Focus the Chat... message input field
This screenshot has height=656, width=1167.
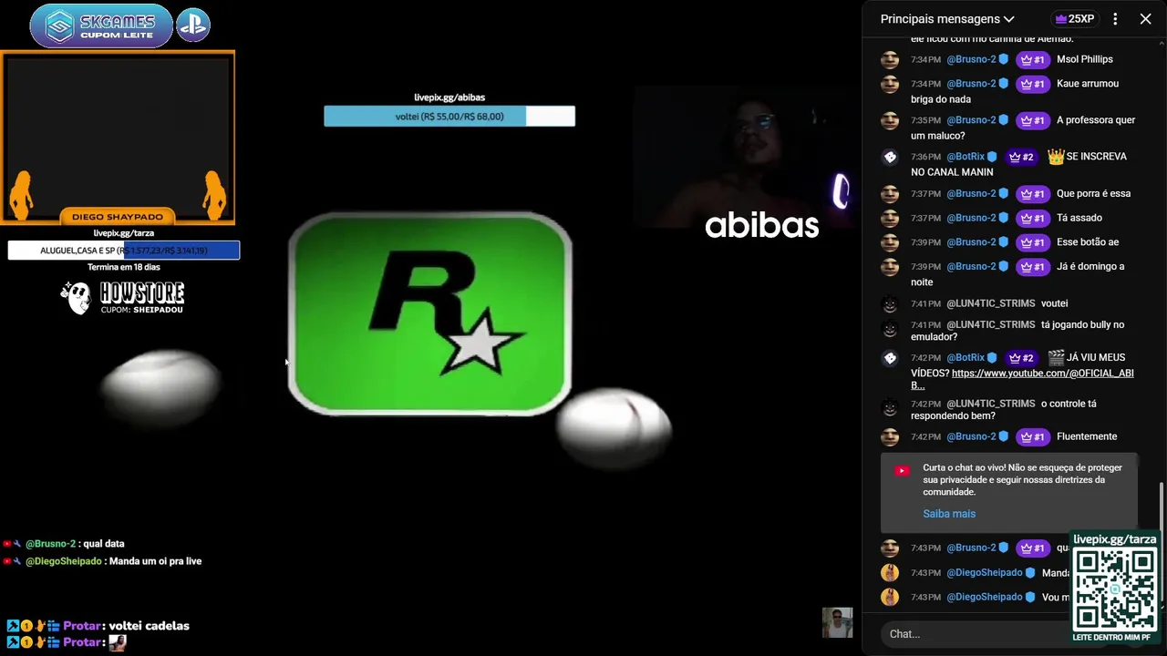pyautogui.click(x=976, y=634)
